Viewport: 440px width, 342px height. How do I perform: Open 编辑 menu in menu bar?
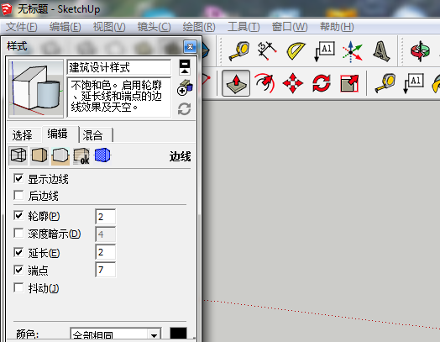(x=65, y=27)
